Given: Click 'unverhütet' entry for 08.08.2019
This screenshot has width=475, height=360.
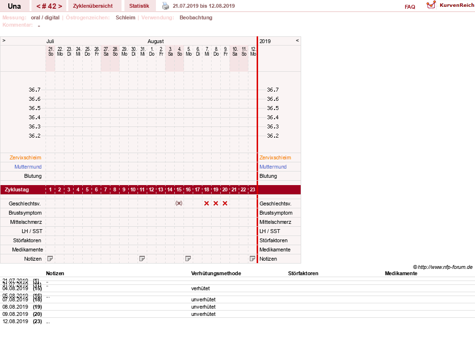Looking at the screenshot, I should point(203,307).
